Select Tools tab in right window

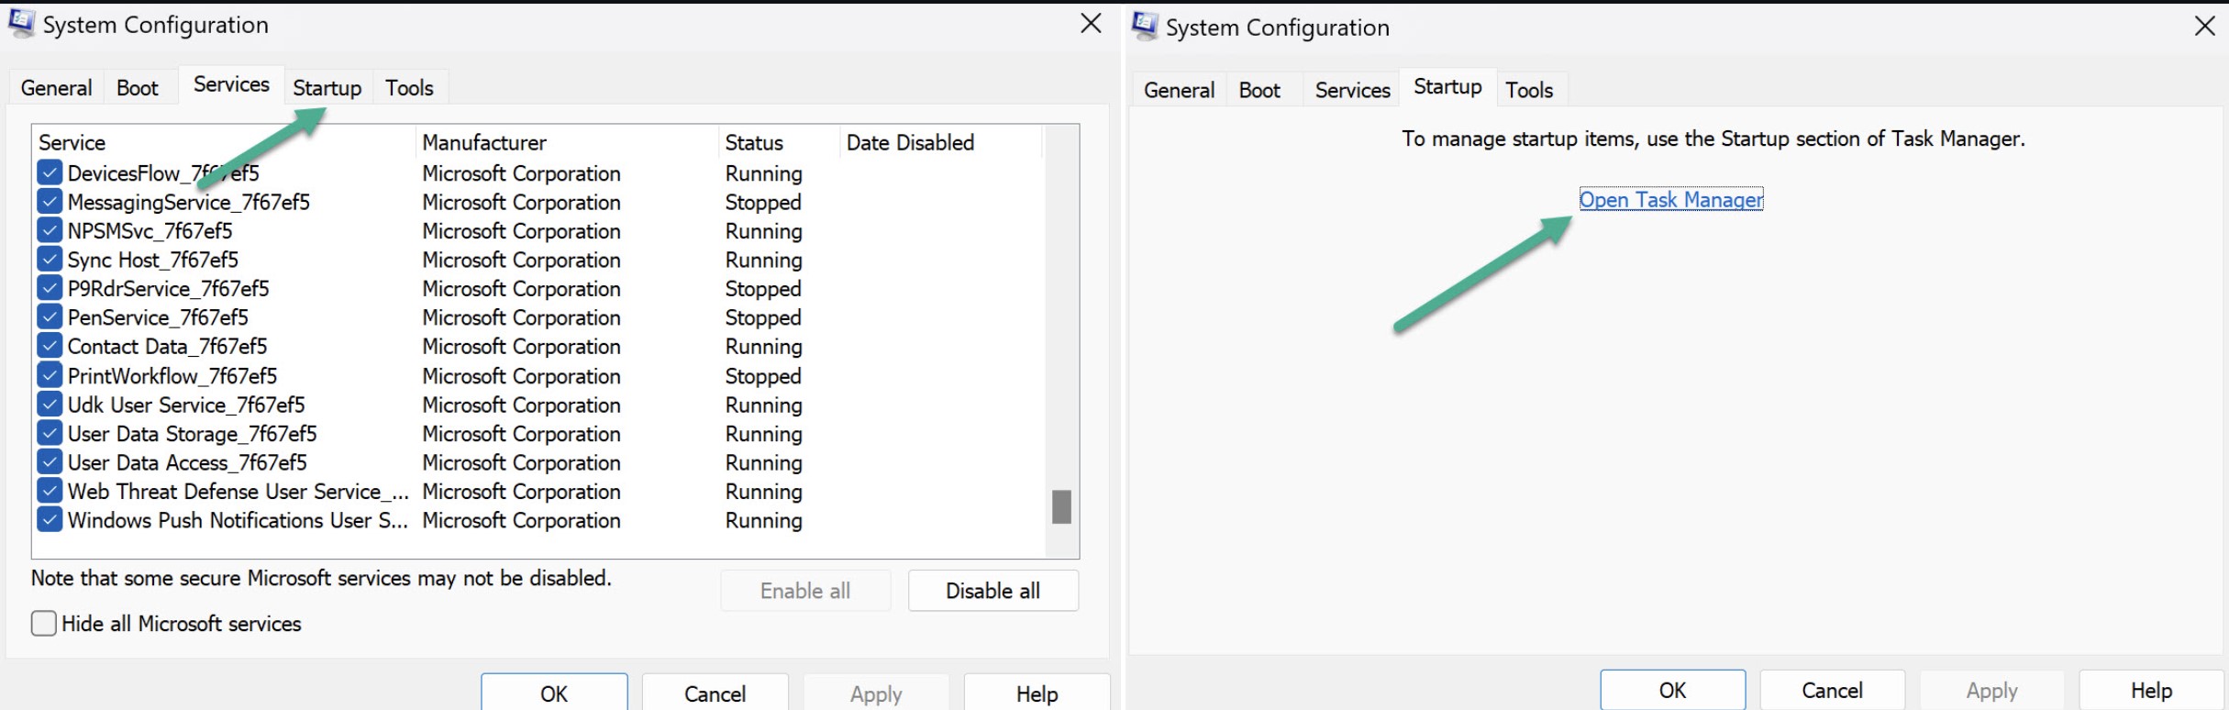tap(1529, 90)
